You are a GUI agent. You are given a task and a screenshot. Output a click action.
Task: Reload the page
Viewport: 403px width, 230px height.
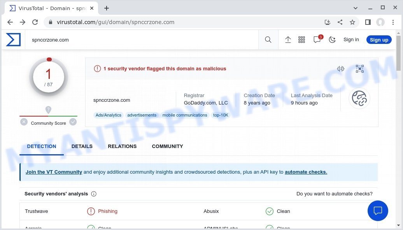pyautogui.click(x=35, y=22)
